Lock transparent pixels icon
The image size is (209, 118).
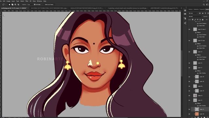pos(193,20)
